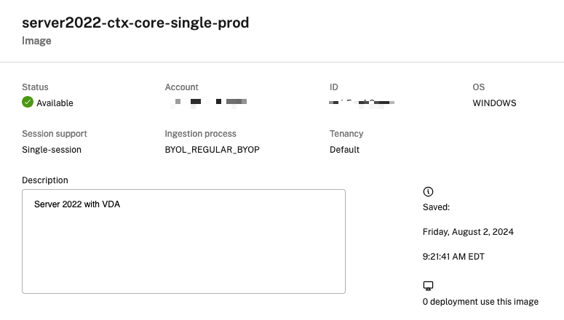Click the '0 deployment use this image' text
This screenshot has width=564, height=320.
coord(480,302)
